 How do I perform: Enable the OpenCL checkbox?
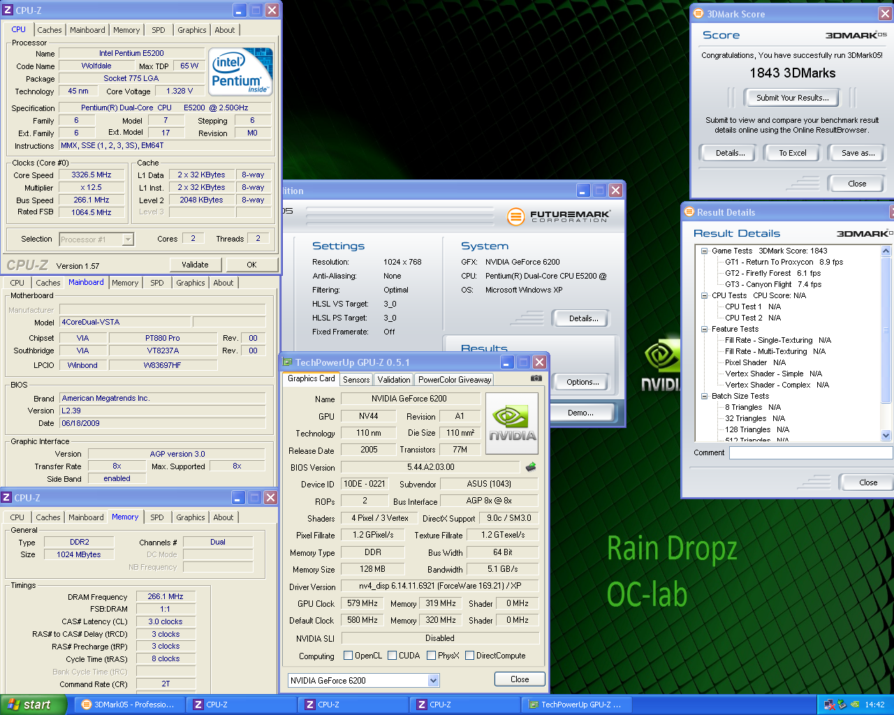349,656
